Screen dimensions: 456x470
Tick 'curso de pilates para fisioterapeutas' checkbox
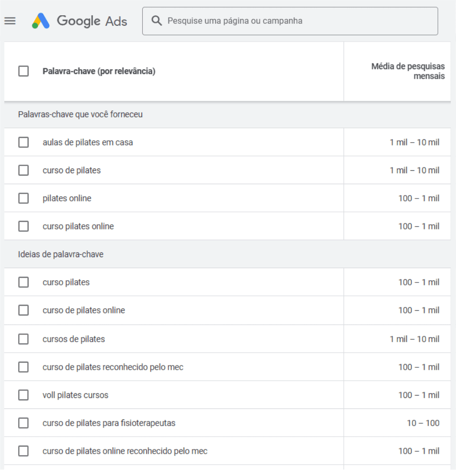point(23,423)
